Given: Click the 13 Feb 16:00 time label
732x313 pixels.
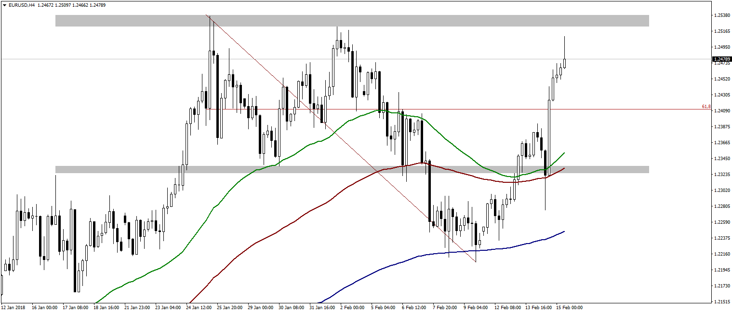Looking at the screenshot, I should point(538,307).
